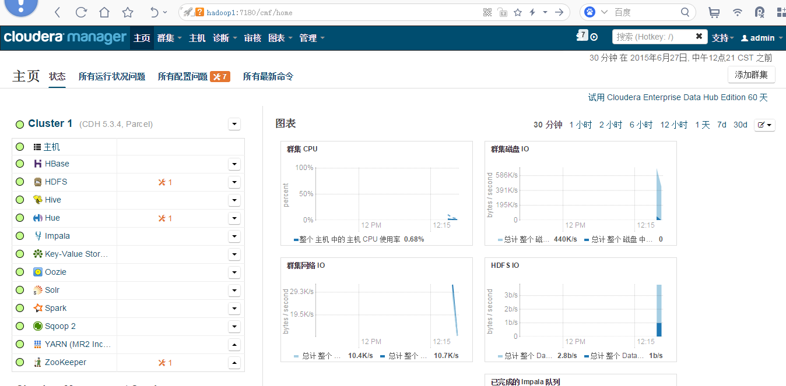Open the HBase actions dropdown arrow
This screenshot has height=386, width=786.
[234, 164]
